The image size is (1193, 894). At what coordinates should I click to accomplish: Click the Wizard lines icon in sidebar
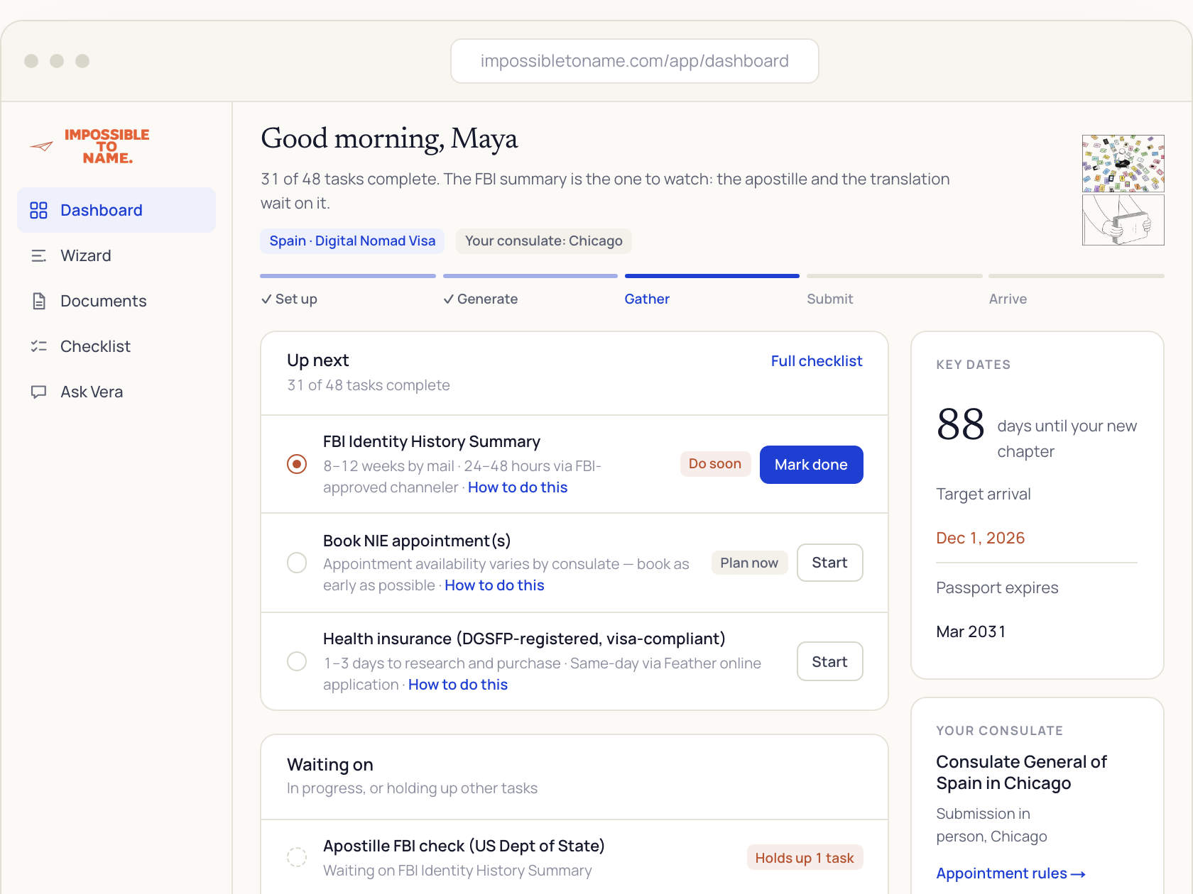tap(38, 255)
